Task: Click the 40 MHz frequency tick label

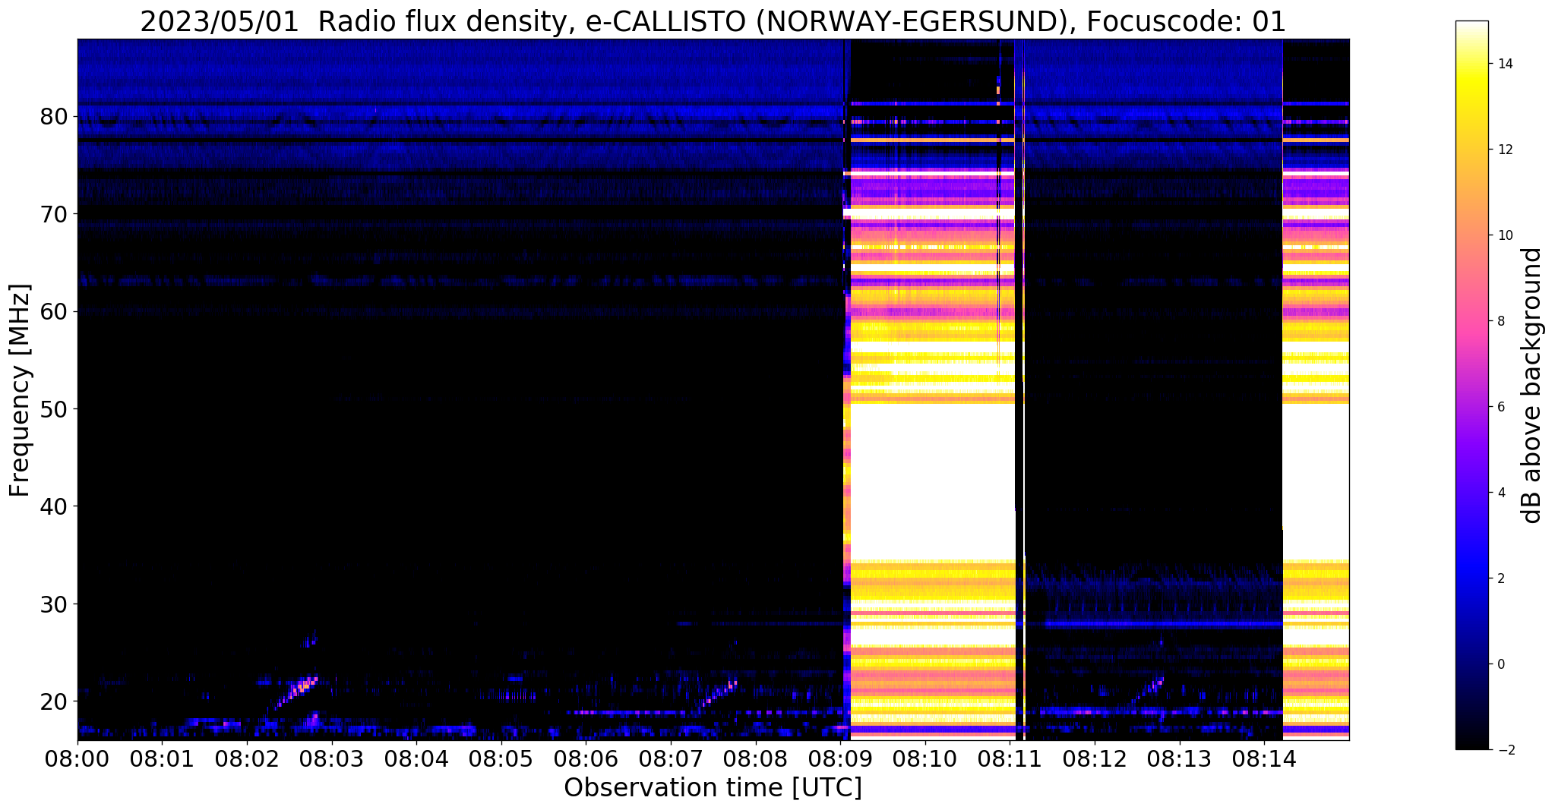Action: point(55,506)
